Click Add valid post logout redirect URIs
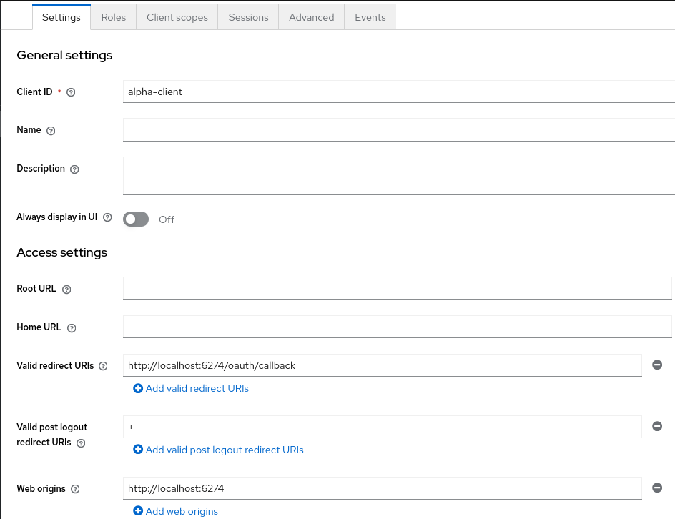 coord(218,450)
